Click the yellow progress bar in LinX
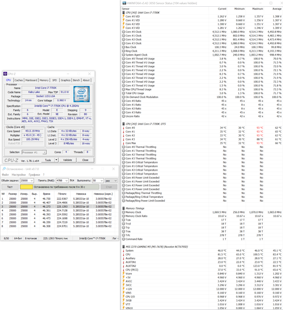 26,187
